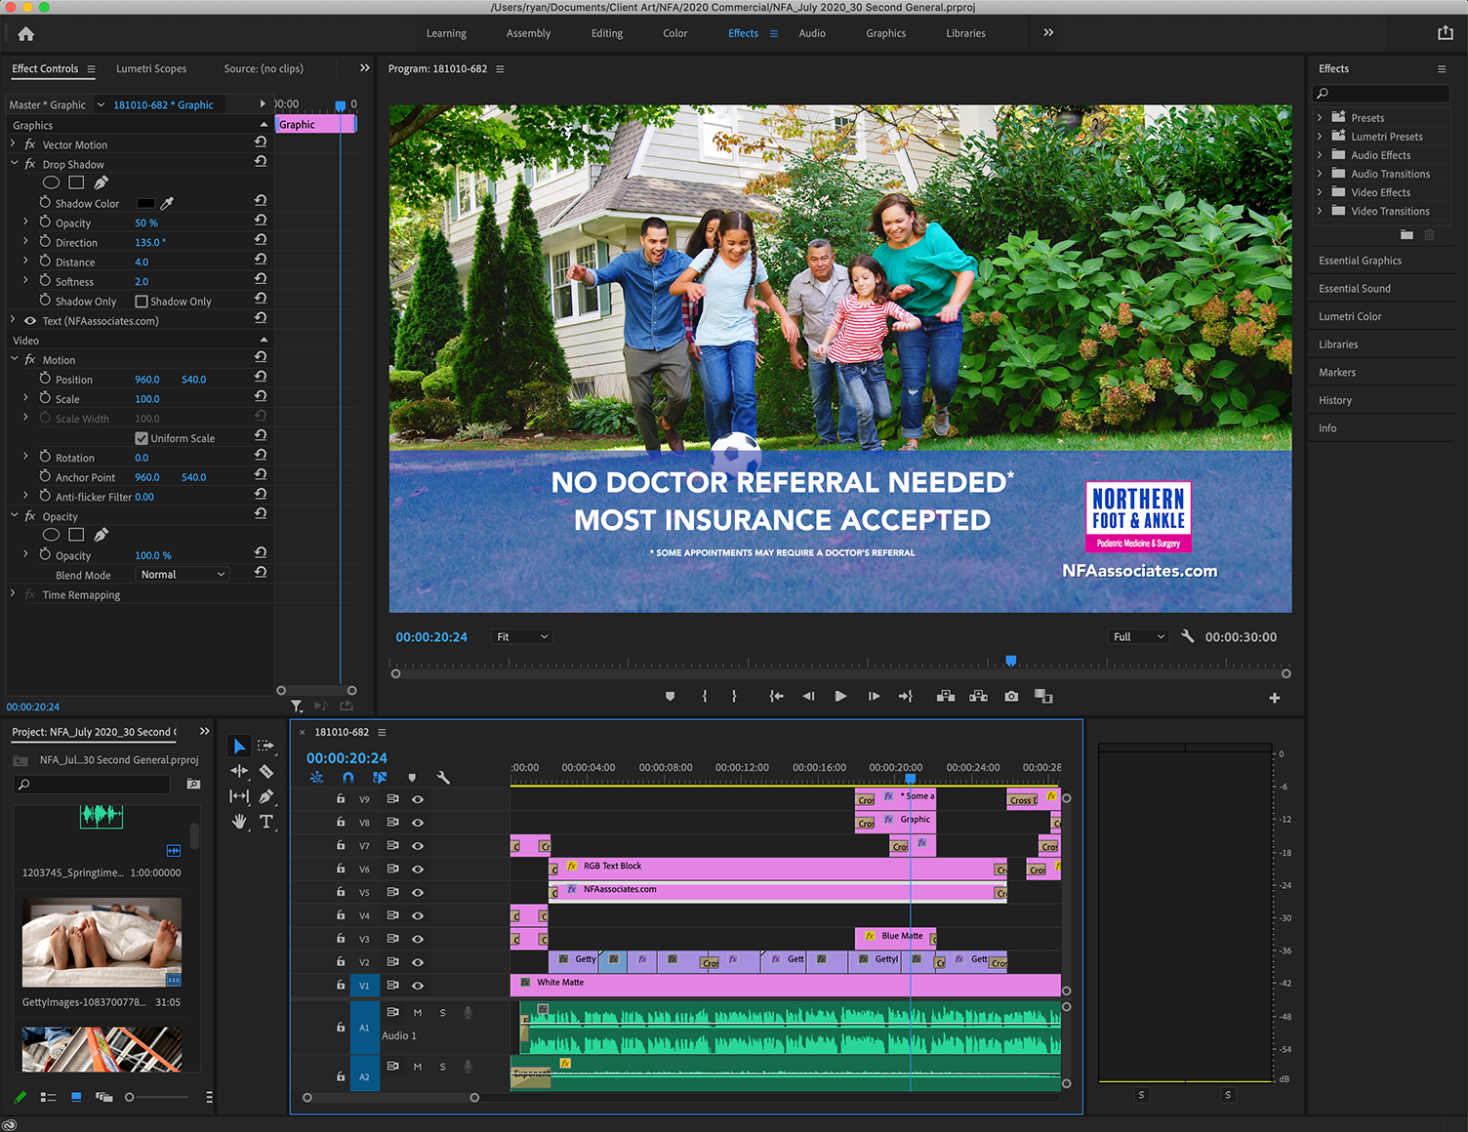The height and width of the screenshot is (1132, 1468).
Task: Open the Full playback resolution dropdown
Action: click(1139, 636)
